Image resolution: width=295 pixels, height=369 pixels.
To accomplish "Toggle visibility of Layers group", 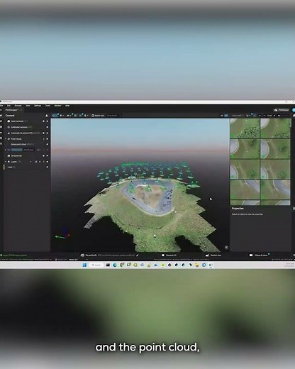I will [48, 162].
